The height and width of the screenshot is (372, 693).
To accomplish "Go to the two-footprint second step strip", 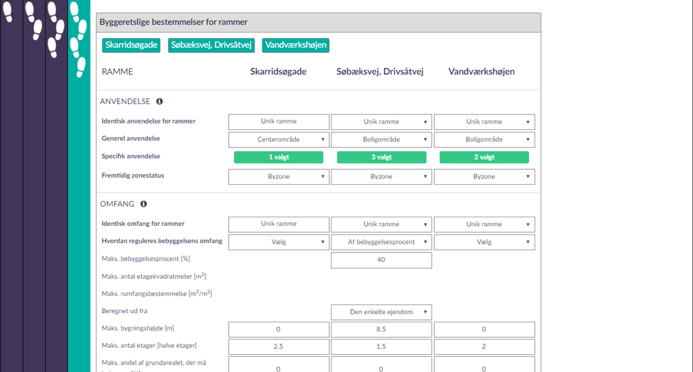I will pyautogui.click(x=33, y=185).
